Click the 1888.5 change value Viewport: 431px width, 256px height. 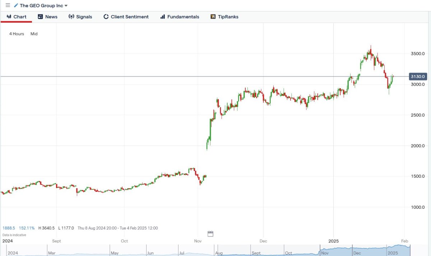[9, 228]
